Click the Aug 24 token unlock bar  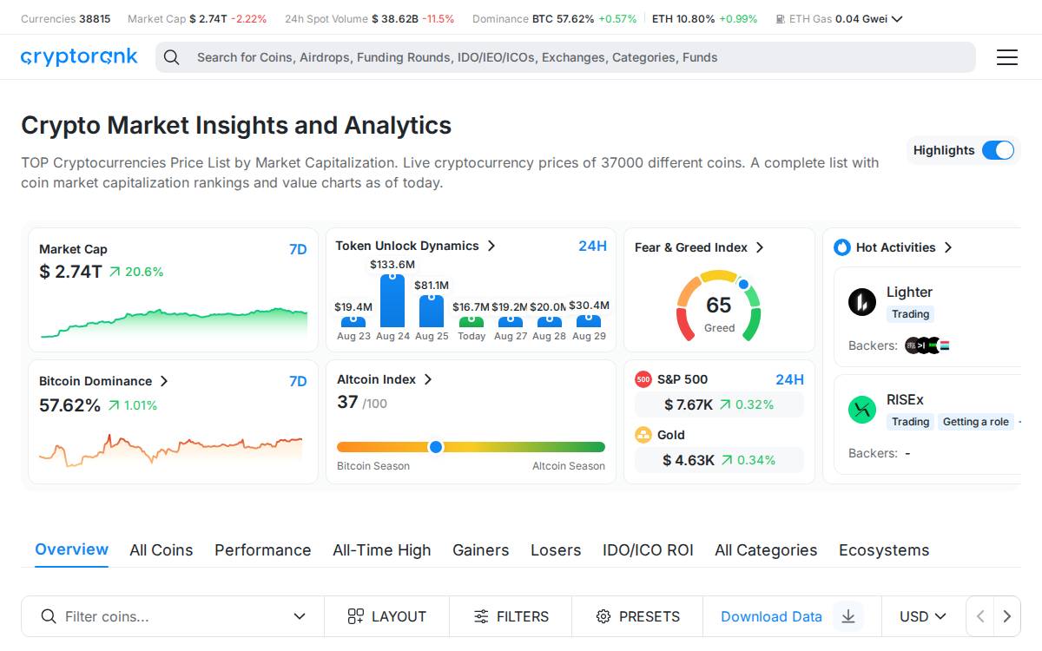(x=392, y=300)
